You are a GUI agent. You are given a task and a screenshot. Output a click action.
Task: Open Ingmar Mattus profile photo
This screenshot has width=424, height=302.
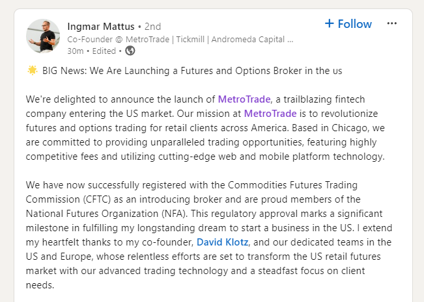[43, 36]
